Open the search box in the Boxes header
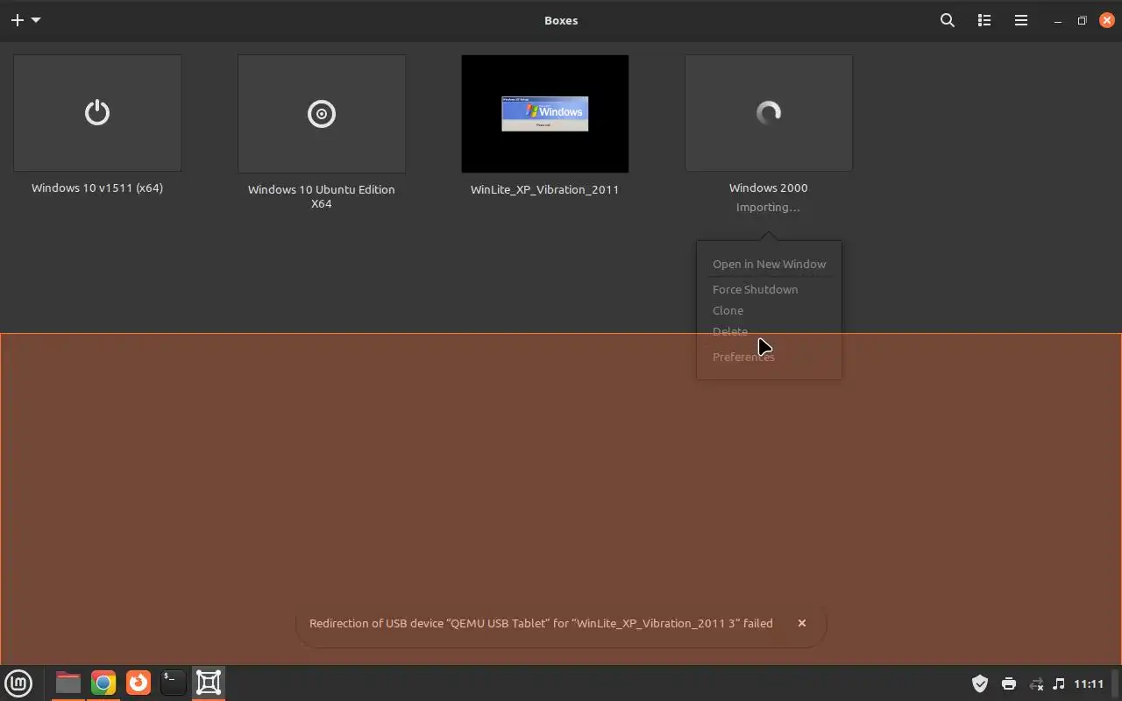This screenshot has height=701, width=1122. pyautogui.click(x=948, y=20)
